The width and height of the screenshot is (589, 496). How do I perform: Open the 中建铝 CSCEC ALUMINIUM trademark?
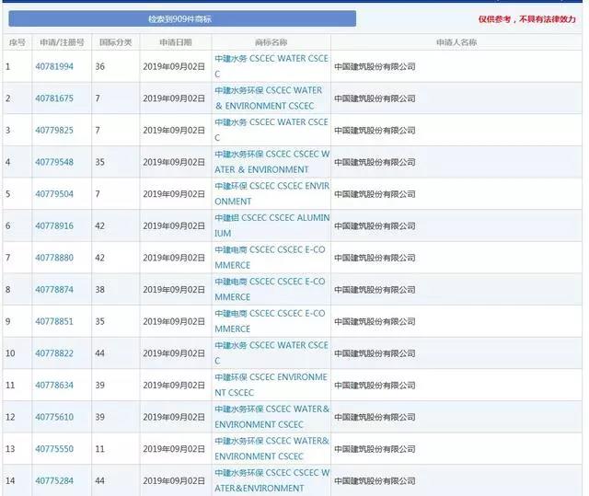[x=271, y=225]
